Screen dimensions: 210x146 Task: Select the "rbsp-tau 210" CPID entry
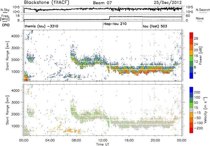[x=115, y=24]
